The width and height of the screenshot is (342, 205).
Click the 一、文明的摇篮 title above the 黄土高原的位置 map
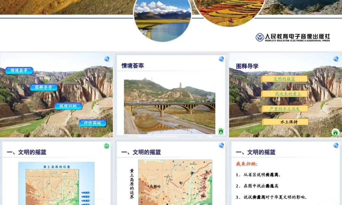(26, 152)
